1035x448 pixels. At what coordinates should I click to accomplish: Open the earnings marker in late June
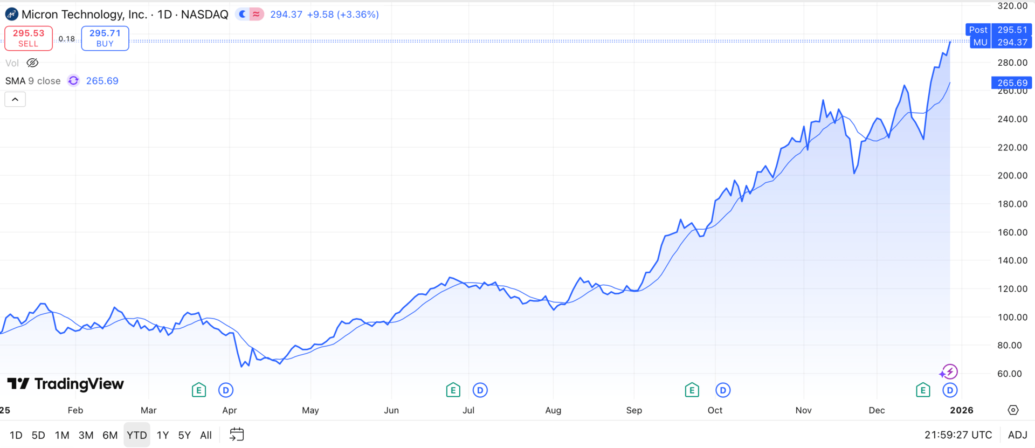(453, 390)
